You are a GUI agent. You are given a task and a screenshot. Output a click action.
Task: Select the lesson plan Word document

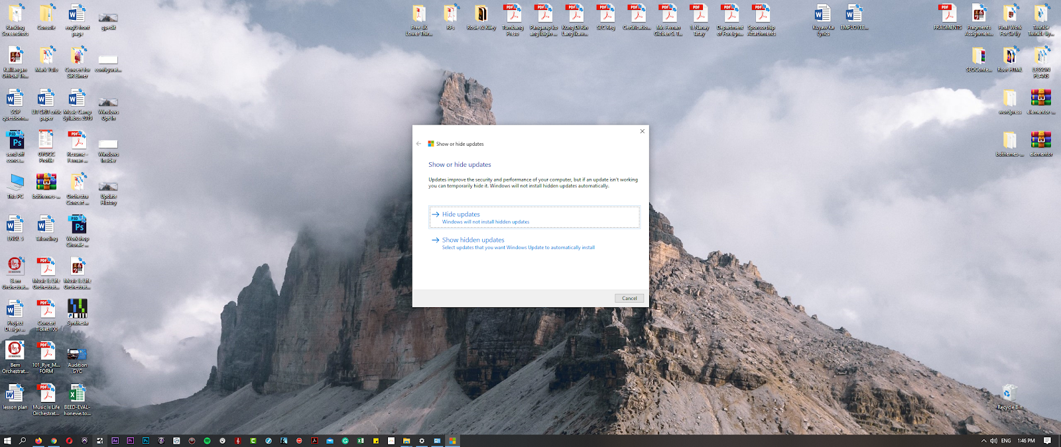[x=15, y=397]
